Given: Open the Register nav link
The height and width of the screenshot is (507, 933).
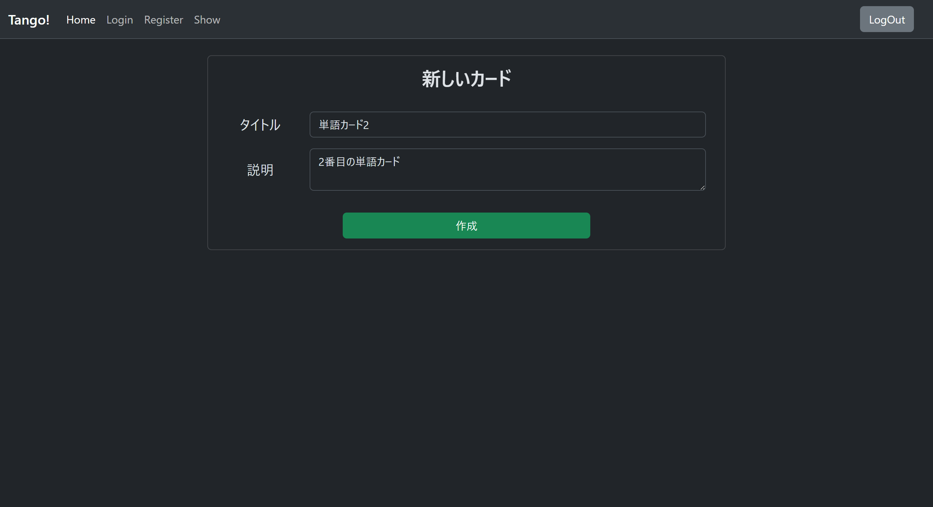Looking at the screenshot, I should click(163, 19).
